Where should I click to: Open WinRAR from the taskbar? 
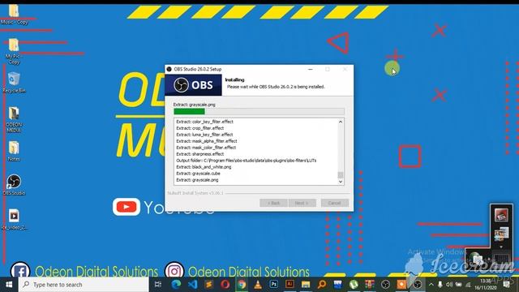tap(370, 285)
